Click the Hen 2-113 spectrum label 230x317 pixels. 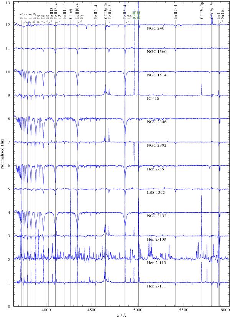[157, 264]
